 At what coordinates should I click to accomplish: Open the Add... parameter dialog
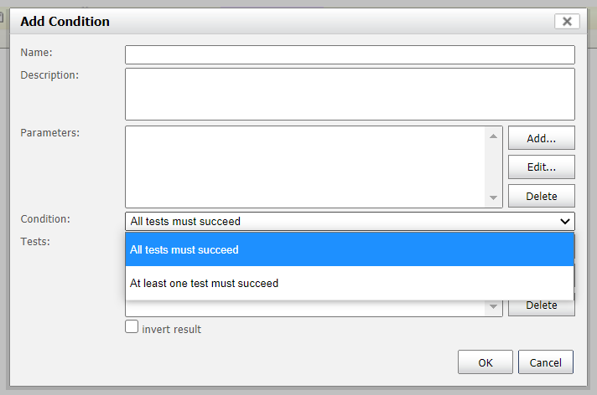pos(542,138)
